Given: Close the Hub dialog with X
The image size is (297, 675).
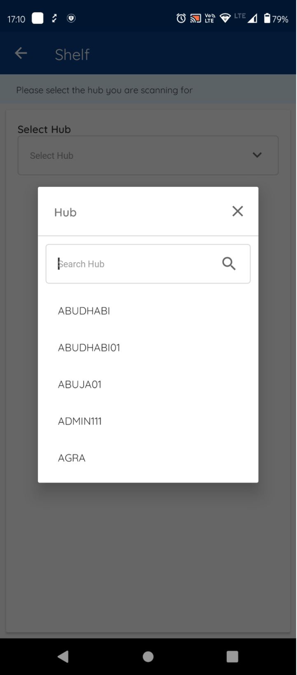Looking at the screenshot, I should (238, 211).
